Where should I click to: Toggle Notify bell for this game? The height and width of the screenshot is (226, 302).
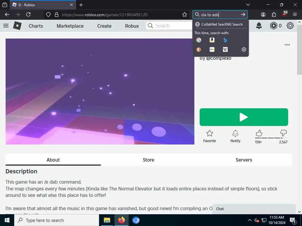[235, 137]
